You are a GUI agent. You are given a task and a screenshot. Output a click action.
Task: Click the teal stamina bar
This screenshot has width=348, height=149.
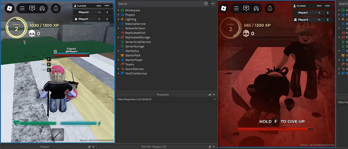pyautogui.click(x=79, y=123)
